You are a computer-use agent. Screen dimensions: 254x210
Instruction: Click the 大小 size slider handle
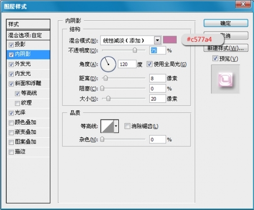click(x=108, y=99)
